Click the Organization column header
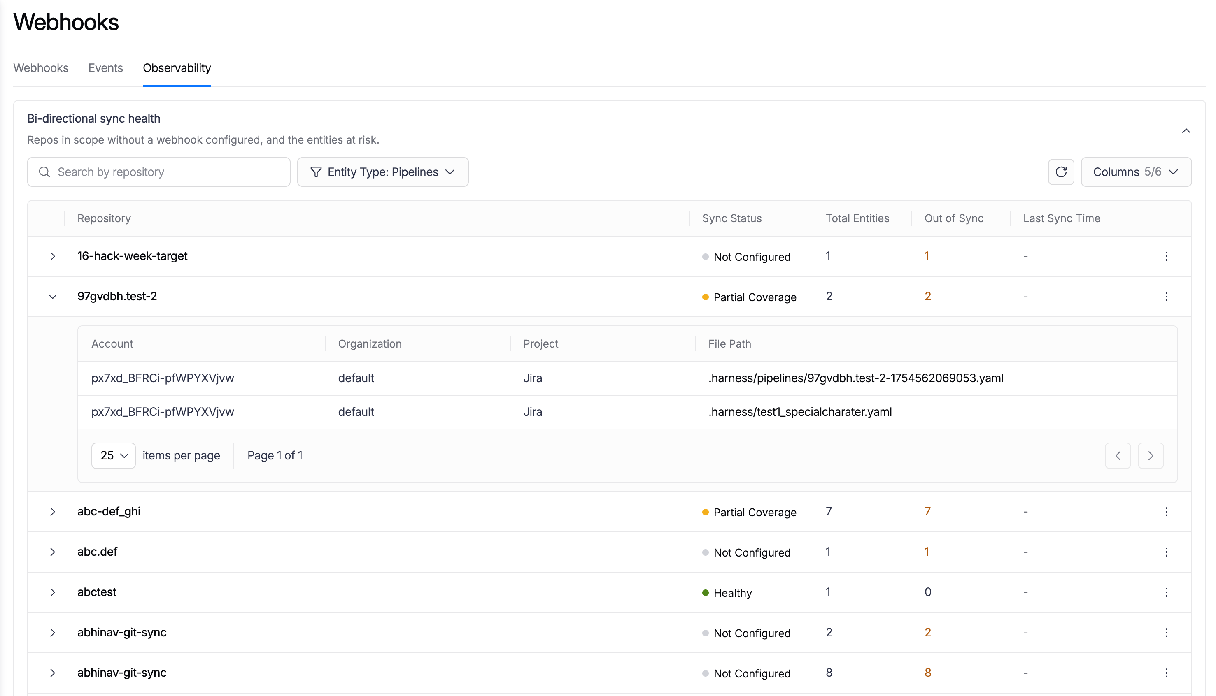 [x=370, y=344]
